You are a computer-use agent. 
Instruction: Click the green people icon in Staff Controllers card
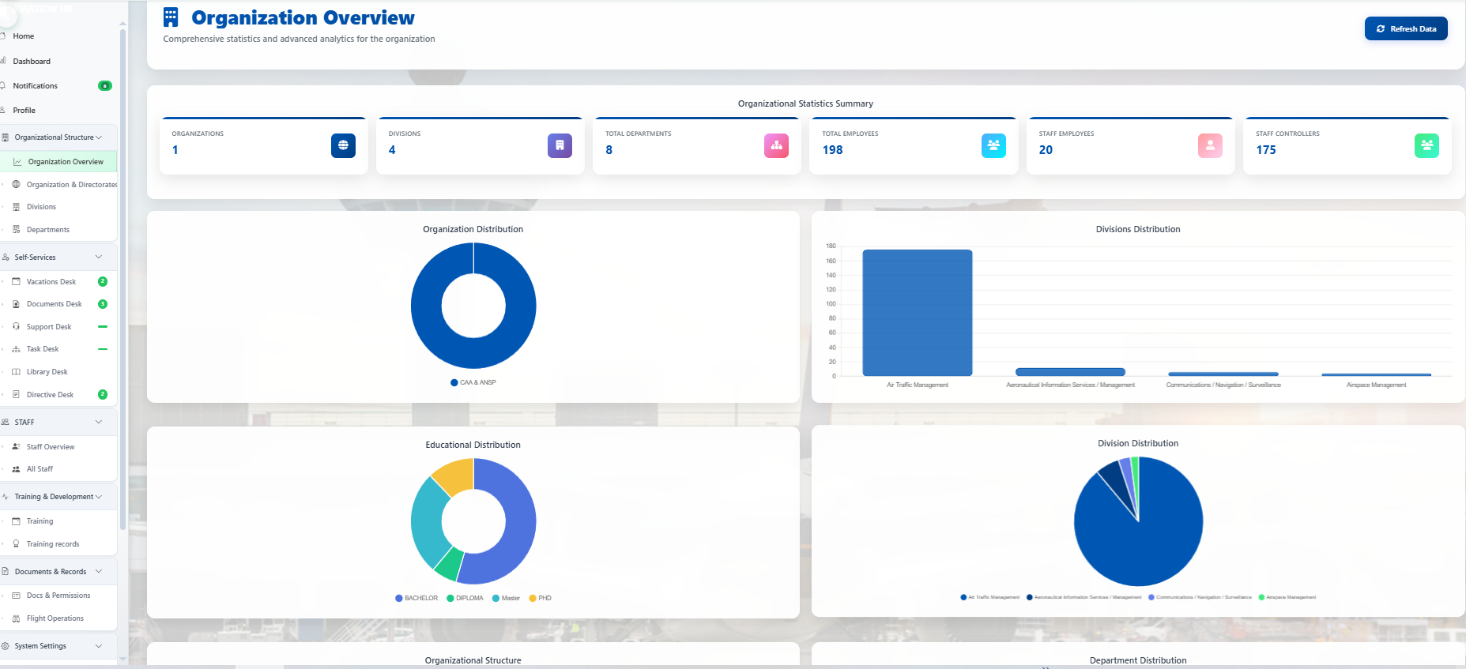(x=1426, y=145)
